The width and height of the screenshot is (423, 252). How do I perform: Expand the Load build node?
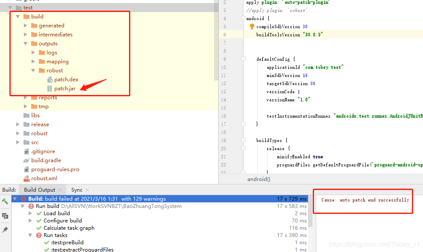click(x=30, y=213)
